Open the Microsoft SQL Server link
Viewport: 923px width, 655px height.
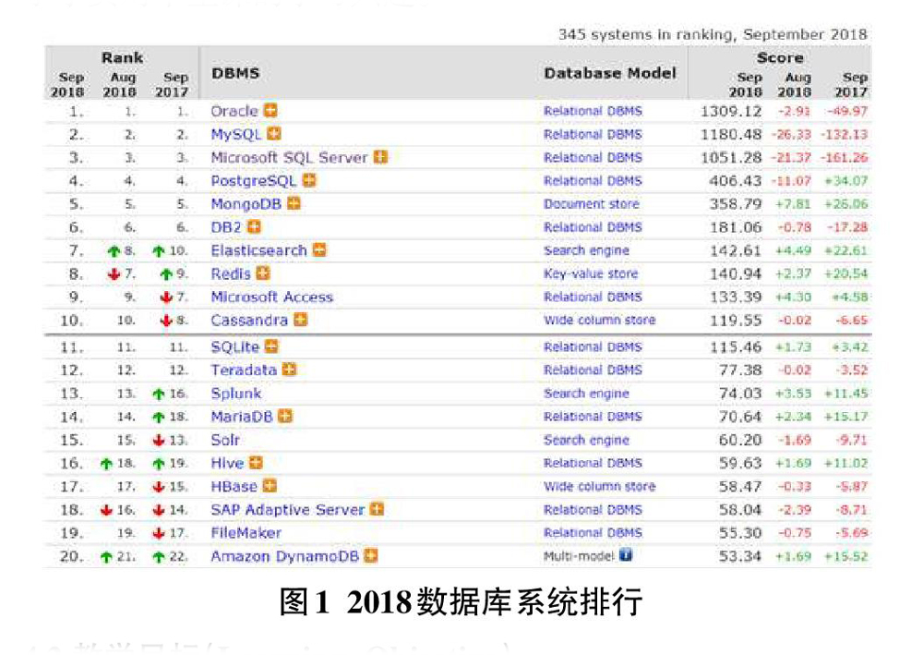point(289,158)
